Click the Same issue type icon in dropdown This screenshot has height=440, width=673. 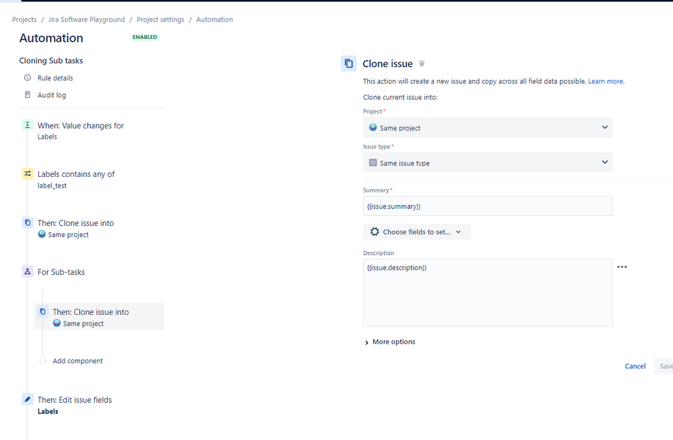click(x=373, y=163)
